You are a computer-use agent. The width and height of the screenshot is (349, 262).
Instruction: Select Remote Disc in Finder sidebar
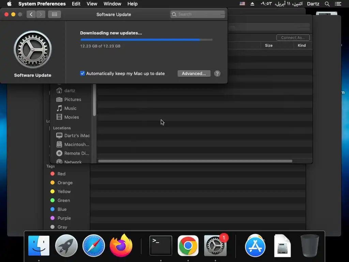click(x=77, y=153)
